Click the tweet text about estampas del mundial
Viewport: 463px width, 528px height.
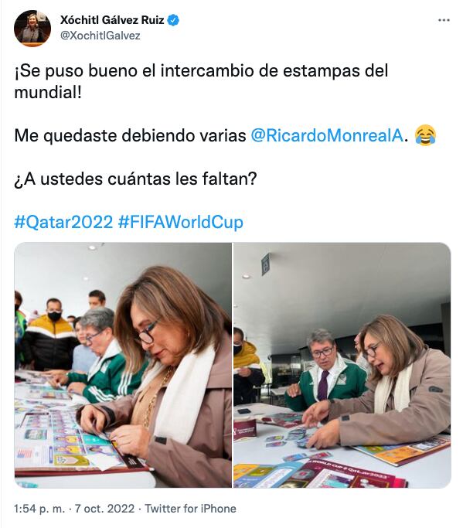(201, 81)
